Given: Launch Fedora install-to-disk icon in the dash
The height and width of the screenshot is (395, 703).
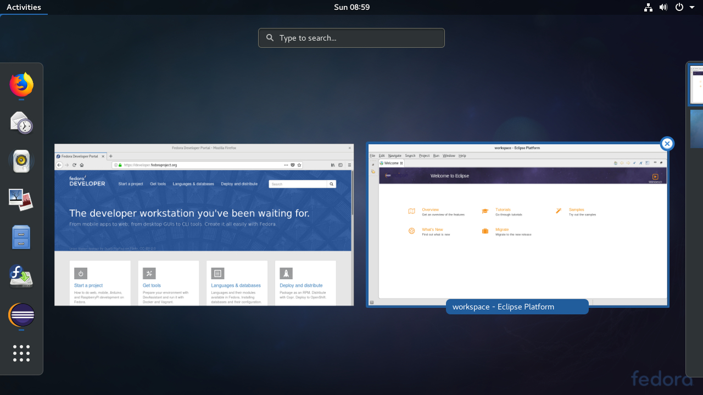Looking at the screenshot, I should coord(21,276).
